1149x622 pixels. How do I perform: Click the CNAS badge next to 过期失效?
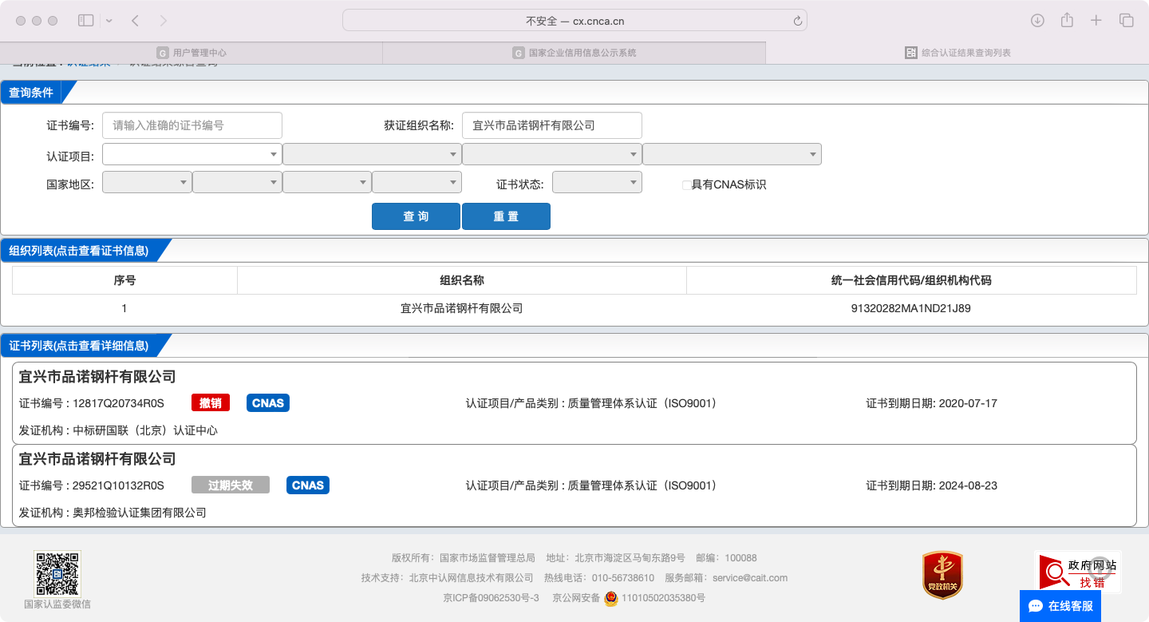click(308, 485)
